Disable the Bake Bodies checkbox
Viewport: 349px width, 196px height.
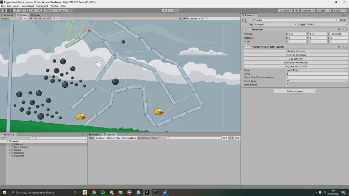287,85
